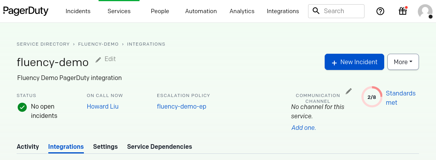
Task: Open the Incidents navigation menu
Action: [78, 11]
